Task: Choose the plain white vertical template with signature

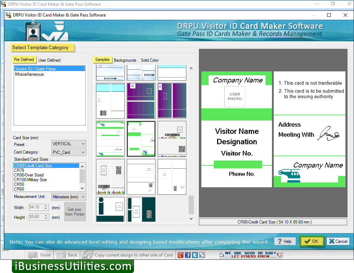Action: 172,177
